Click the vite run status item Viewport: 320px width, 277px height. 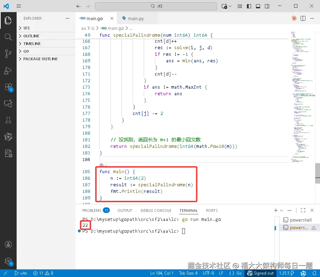coord(21,273)
